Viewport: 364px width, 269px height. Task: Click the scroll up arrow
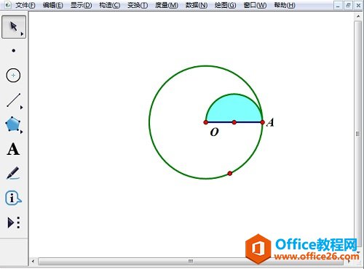coord(358,16)
